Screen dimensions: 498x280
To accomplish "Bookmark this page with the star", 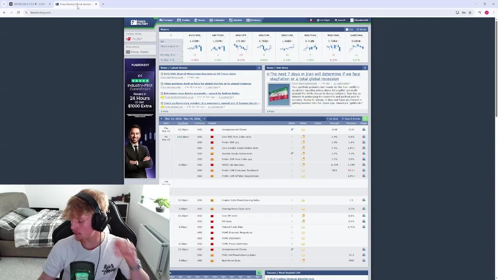I will click(470, 12).
